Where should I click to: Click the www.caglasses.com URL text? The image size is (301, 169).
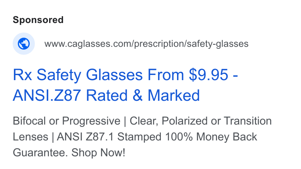coord(147,44)
